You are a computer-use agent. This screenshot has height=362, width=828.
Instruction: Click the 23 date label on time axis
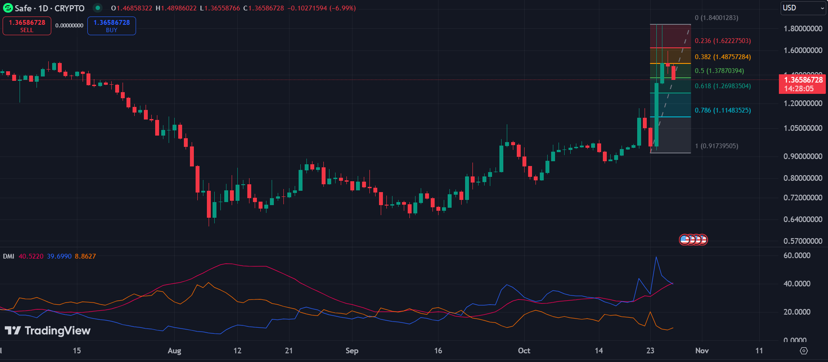[650, 351]
